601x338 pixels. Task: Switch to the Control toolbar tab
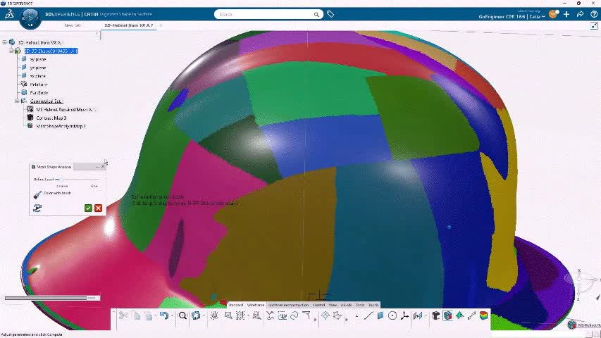tap(318, 305)
